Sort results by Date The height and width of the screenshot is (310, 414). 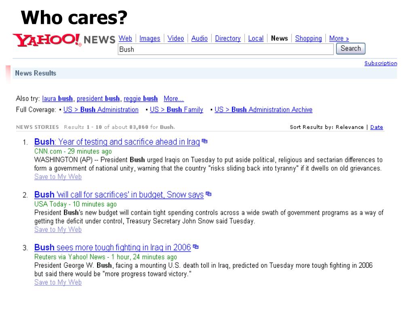376,127
